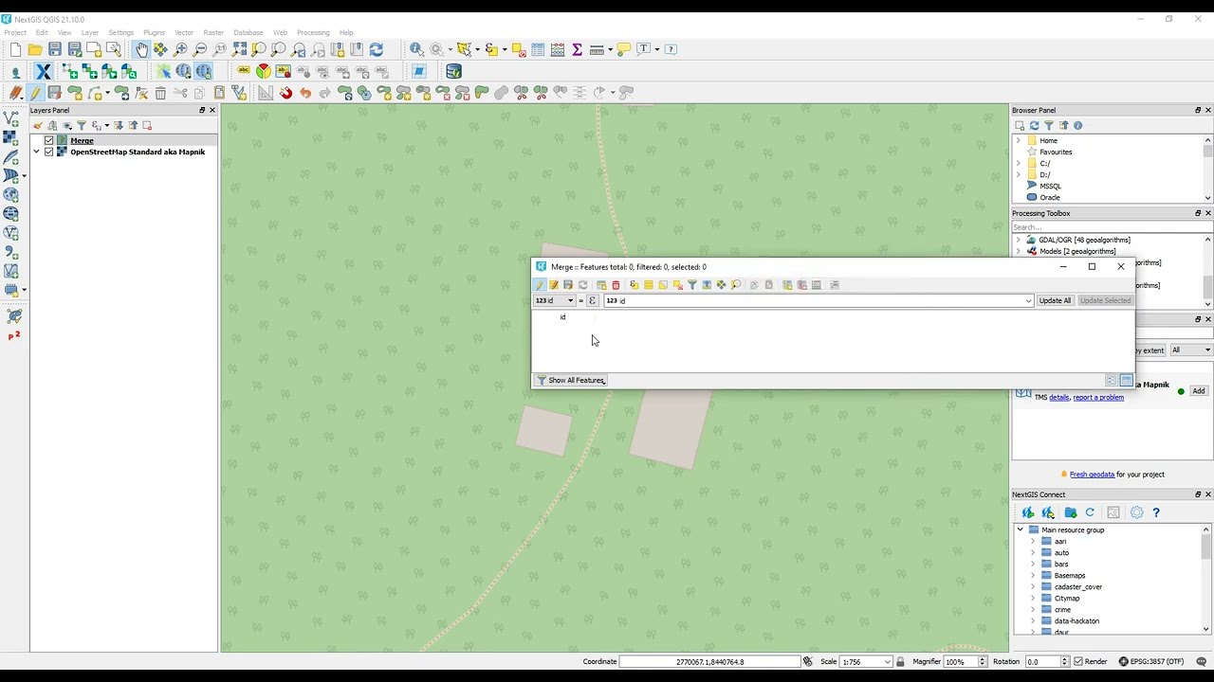Click the Add button beside Mapnik
This screenshot has width=1214, height=682.
(x=1199, y=391)
